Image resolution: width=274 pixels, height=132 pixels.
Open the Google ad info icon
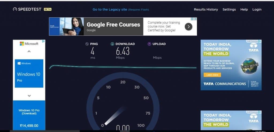192,19
